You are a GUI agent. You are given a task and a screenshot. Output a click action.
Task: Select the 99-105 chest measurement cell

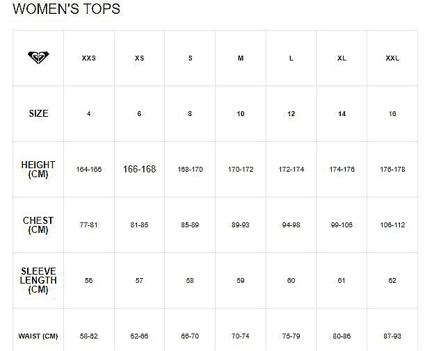[342, 225]
